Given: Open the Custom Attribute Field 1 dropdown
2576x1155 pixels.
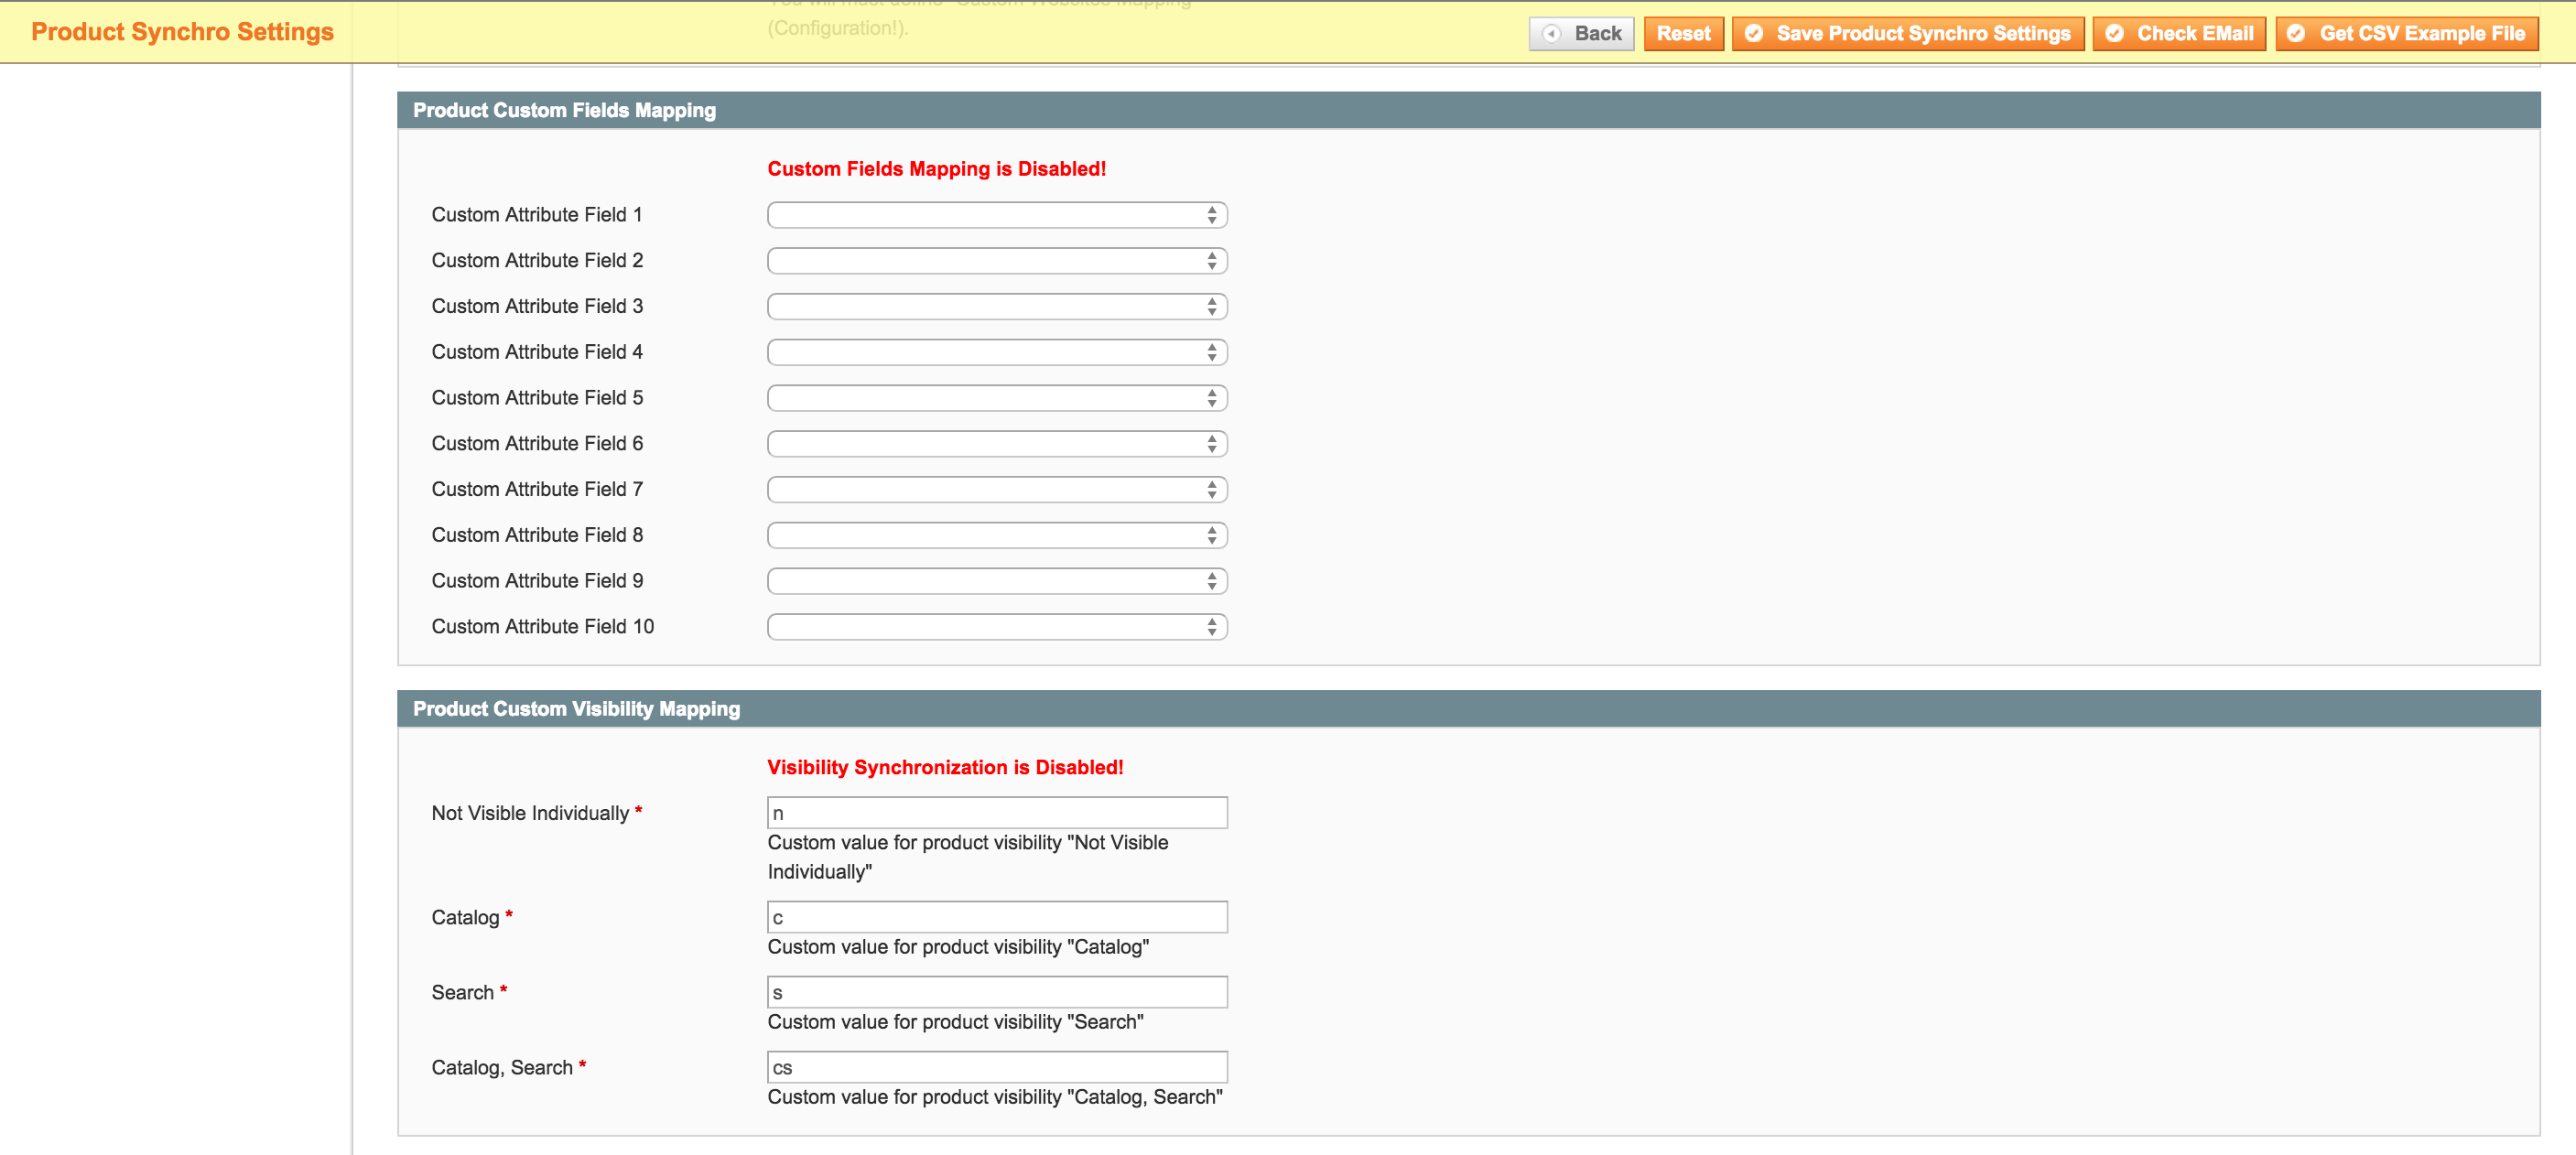Looking at the screenshot, I should pyautogui.click(x=997, y=215).
